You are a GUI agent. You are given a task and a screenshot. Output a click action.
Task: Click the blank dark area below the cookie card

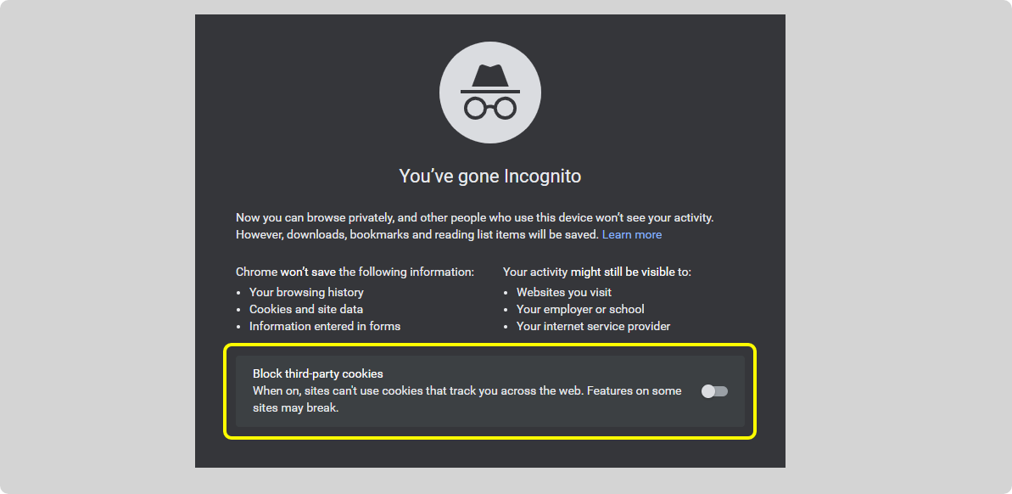(490, 453)
